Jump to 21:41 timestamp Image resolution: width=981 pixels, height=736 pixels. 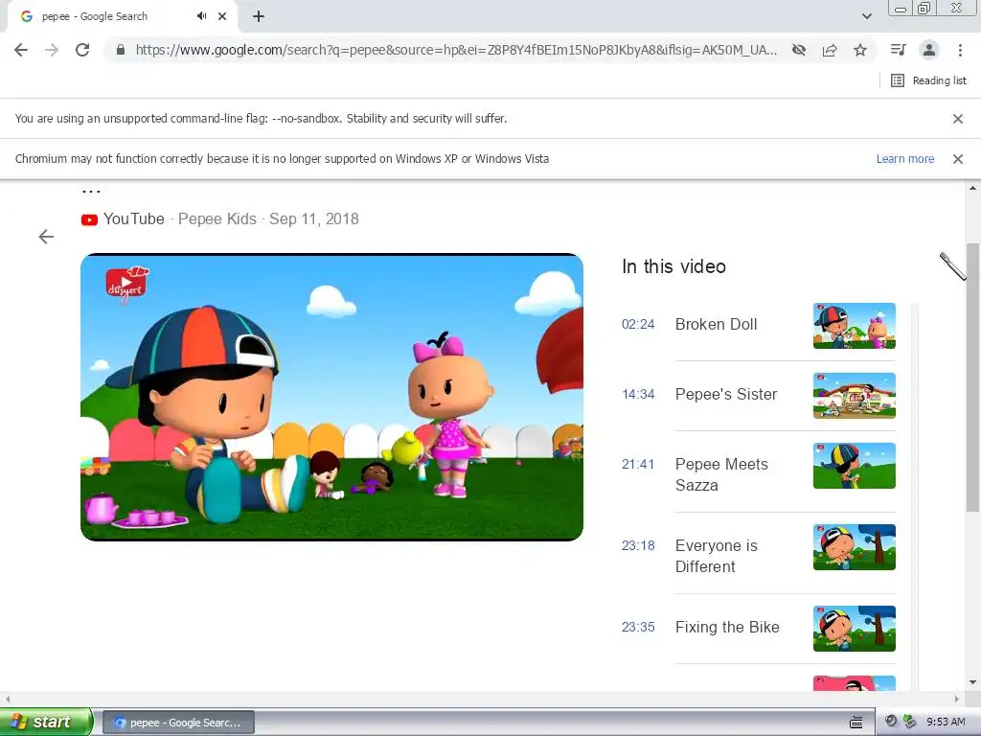click(x=637, y=465)
